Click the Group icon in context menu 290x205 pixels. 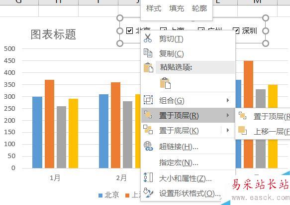148,100
